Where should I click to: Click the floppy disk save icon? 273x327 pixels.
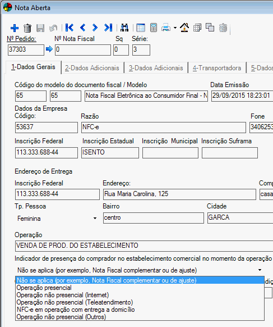tap(40, 28)
